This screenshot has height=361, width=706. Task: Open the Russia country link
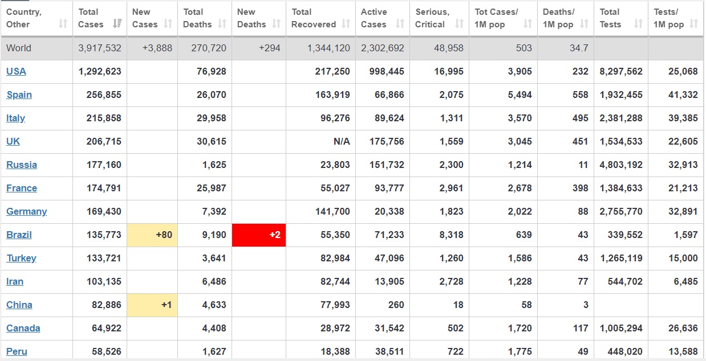click(x=22, y=165)
